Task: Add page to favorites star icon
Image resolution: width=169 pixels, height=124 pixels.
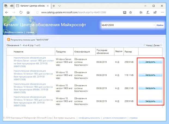Action: point(131,12)
